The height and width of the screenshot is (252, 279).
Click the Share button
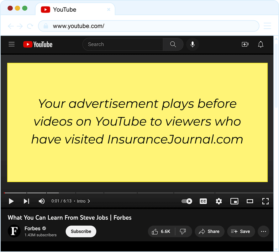(x=209, y=232)
